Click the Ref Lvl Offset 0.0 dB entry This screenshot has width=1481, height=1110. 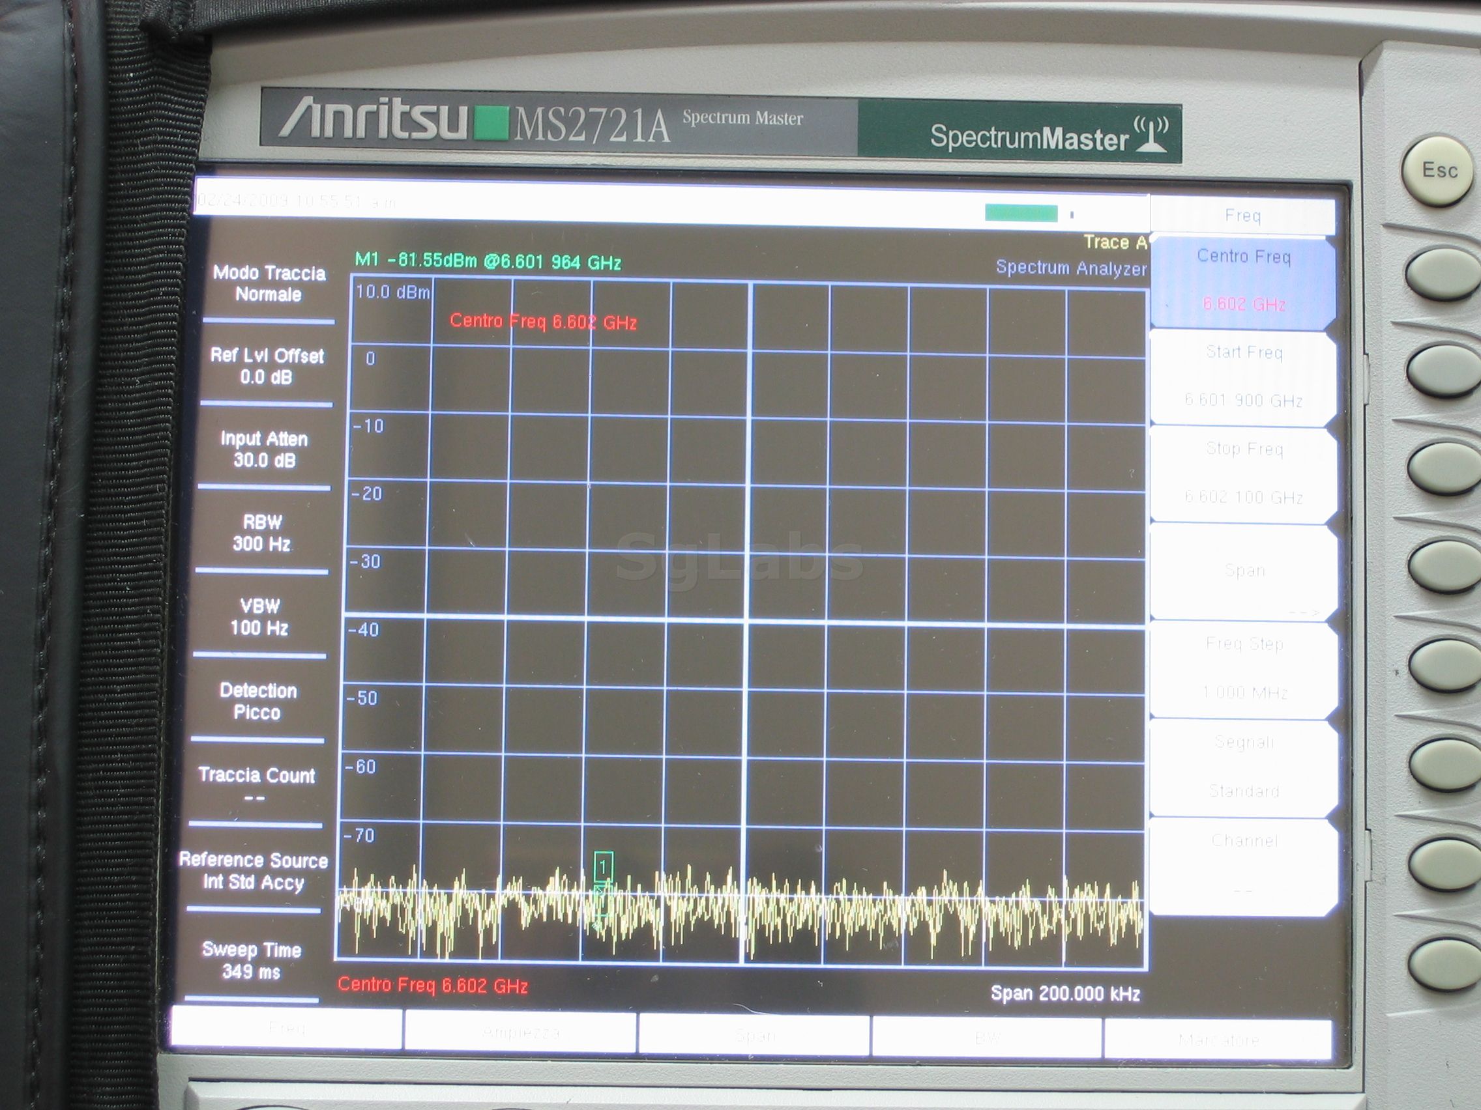click(267, 365)
